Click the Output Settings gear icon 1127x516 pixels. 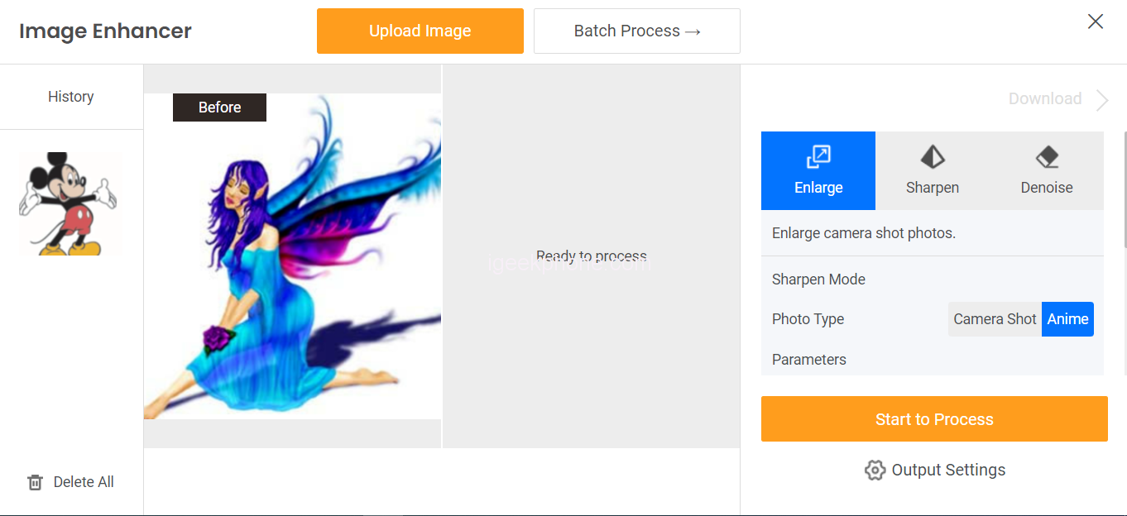[x=875, y=471]
